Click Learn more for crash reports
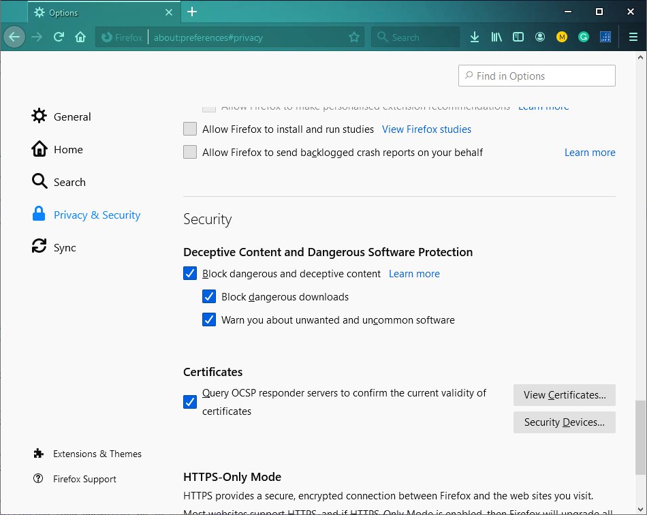Viewport: 647px width, 515px height. coord(590,153)
